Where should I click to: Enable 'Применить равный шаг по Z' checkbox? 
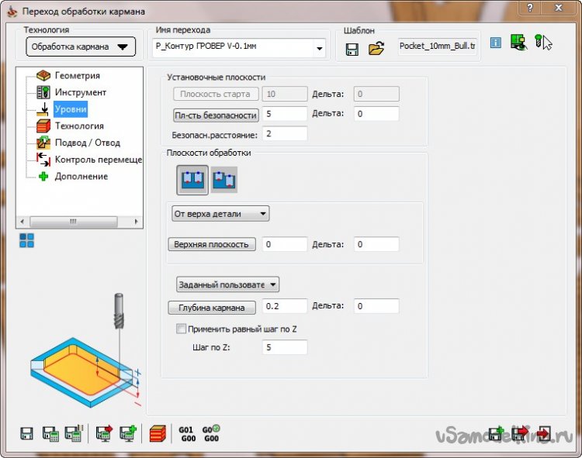[182, 329]
